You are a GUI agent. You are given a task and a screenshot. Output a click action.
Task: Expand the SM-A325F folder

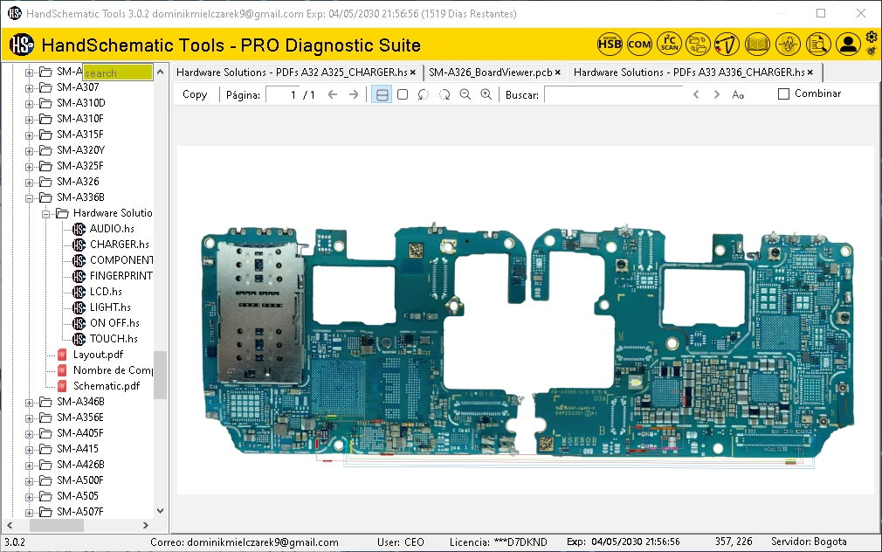coord(29,167)
